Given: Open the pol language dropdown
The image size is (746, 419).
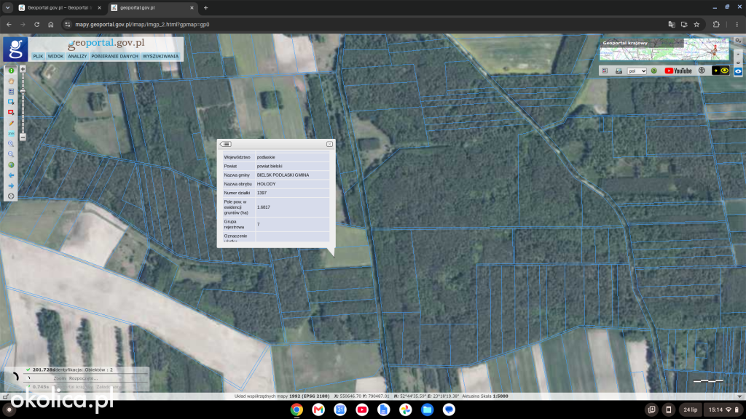Looking at the screenshot, I should coord(637,71).
